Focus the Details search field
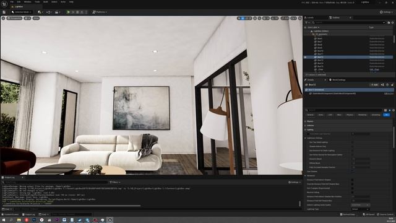The image size is (396, 223). (343, 110)
